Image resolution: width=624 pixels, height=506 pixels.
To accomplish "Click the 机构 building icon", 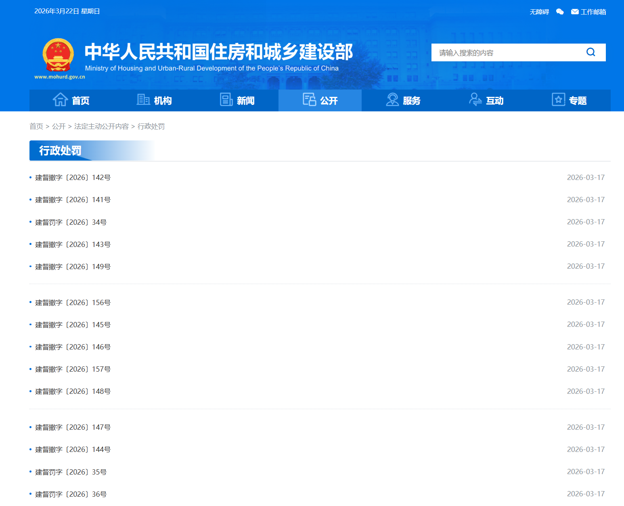I will tap(143, 99).
